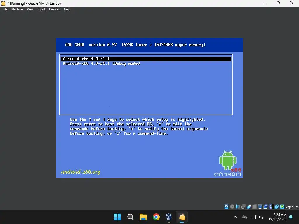
Task: Open the network tray icon
Action: pos(254,217)
